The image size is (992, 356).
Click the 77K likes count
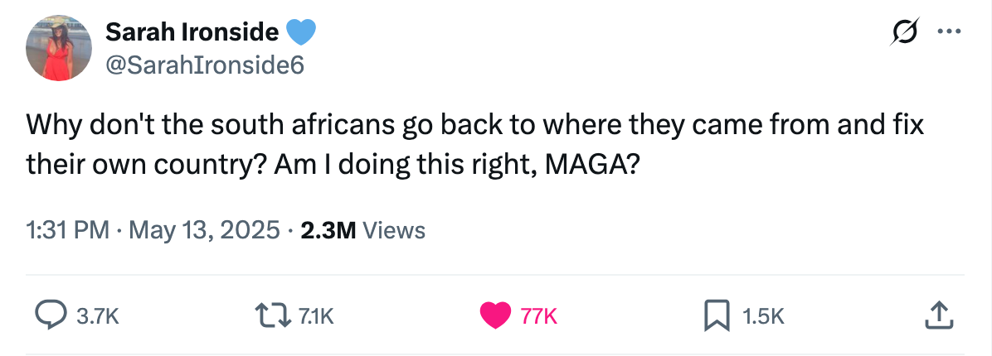pyautogui.click(x=539, y=315)
